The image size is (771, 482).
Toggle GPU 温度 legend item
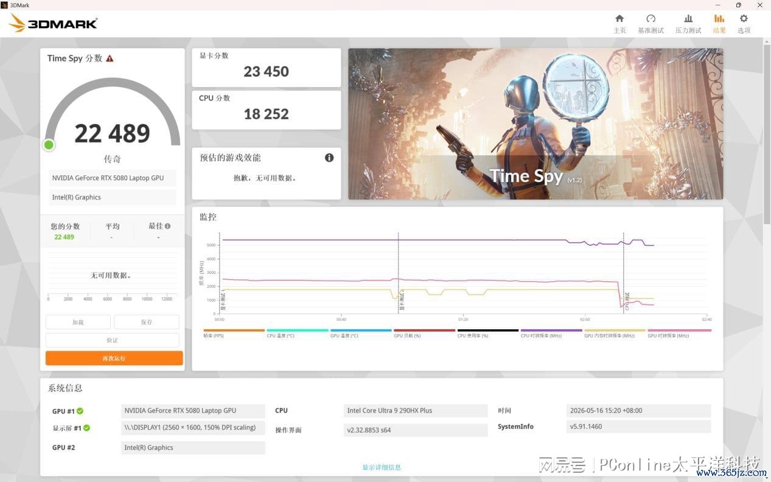361,333
